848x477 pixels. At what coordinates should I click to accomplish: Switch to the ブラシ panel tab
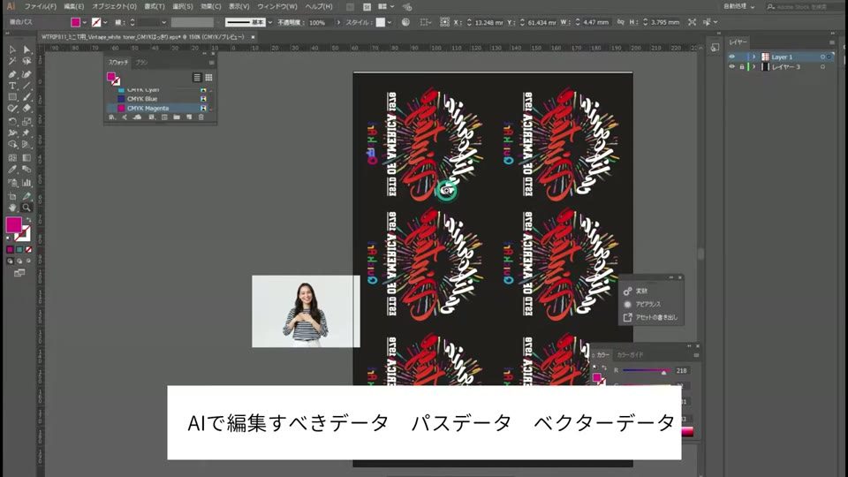click(x=141, y=62)
